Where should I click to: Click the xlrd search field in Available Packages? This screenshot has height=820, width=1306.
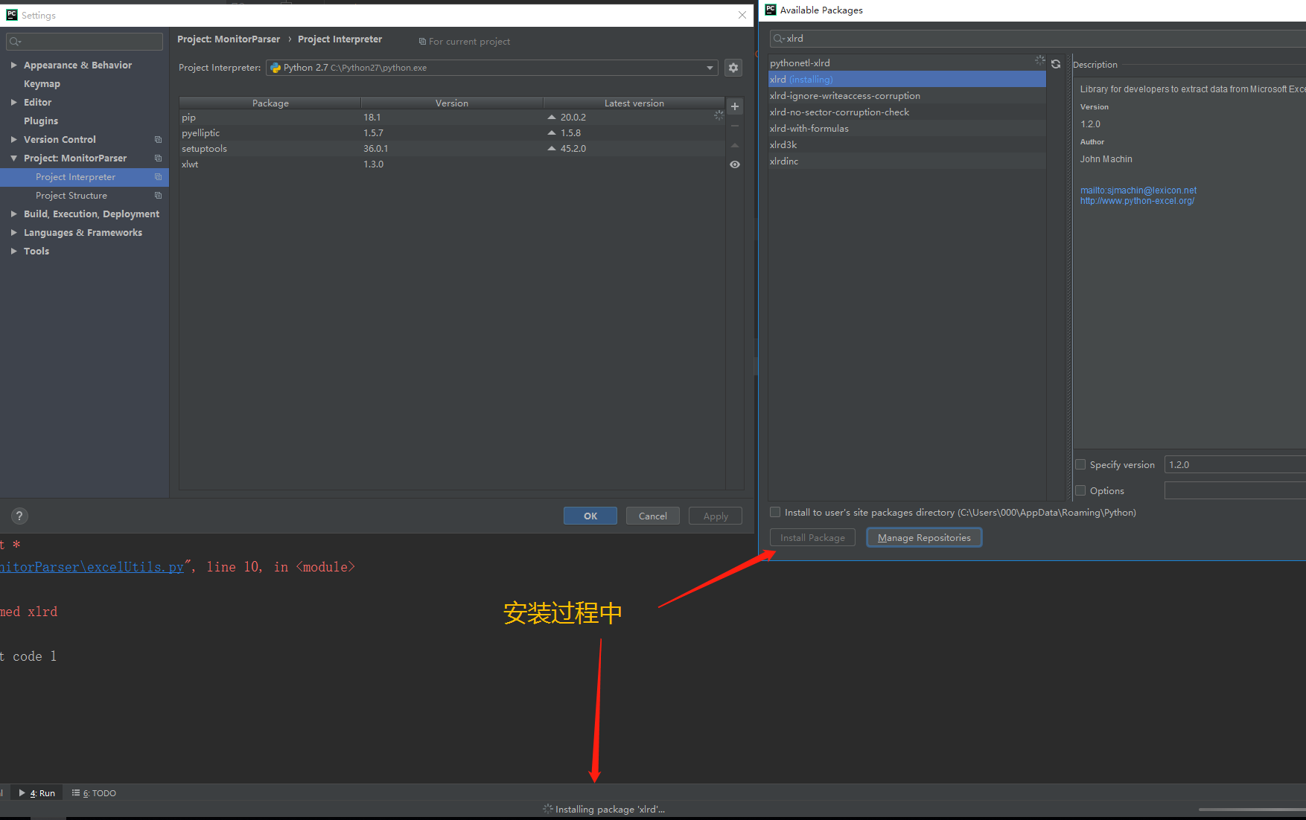click(x=819, y=38)
